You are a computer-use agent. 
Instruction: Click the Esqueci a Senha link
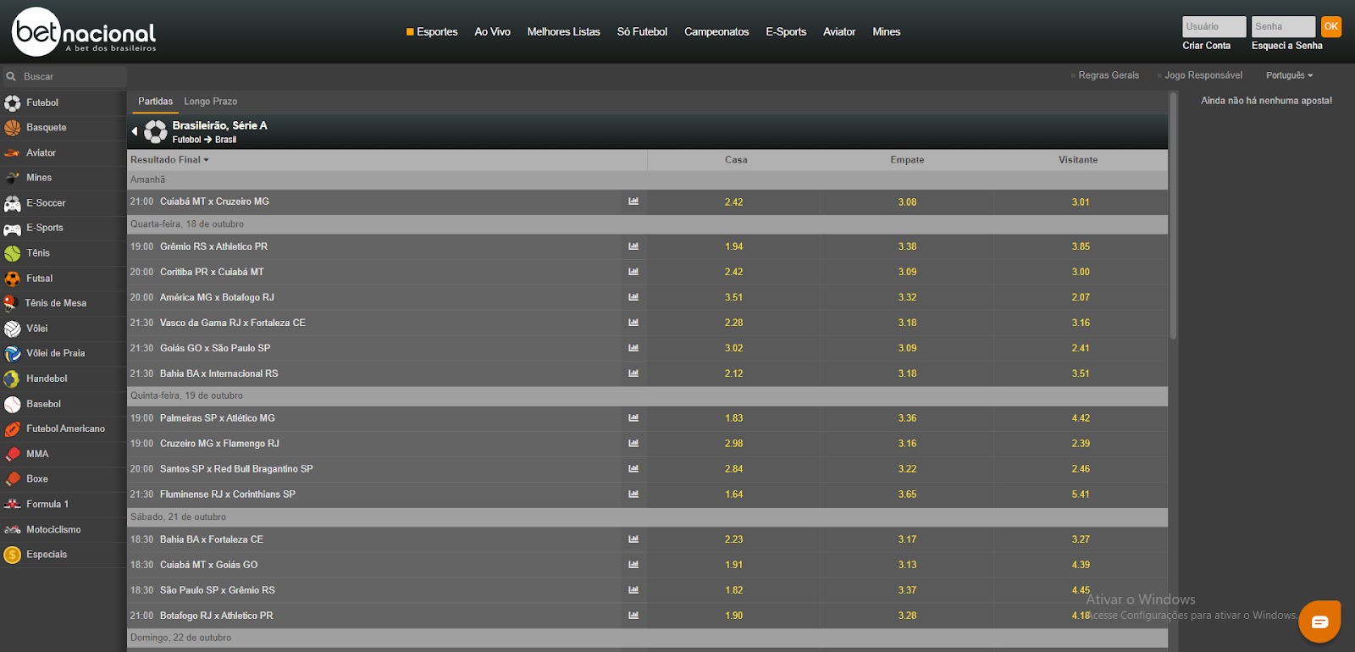point(1286,46)
